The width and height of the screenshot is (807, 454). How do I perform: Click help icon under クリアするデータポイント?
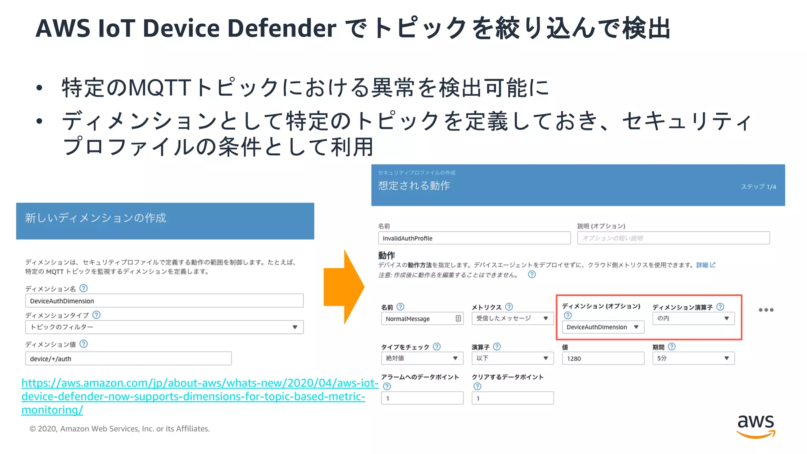point(477,386)
